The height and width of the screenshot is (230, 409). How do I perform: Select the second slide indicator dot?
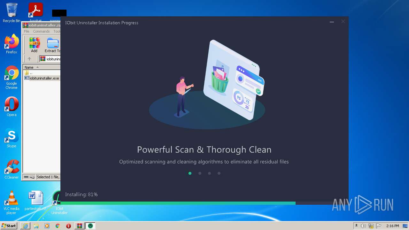click(200, 173)
